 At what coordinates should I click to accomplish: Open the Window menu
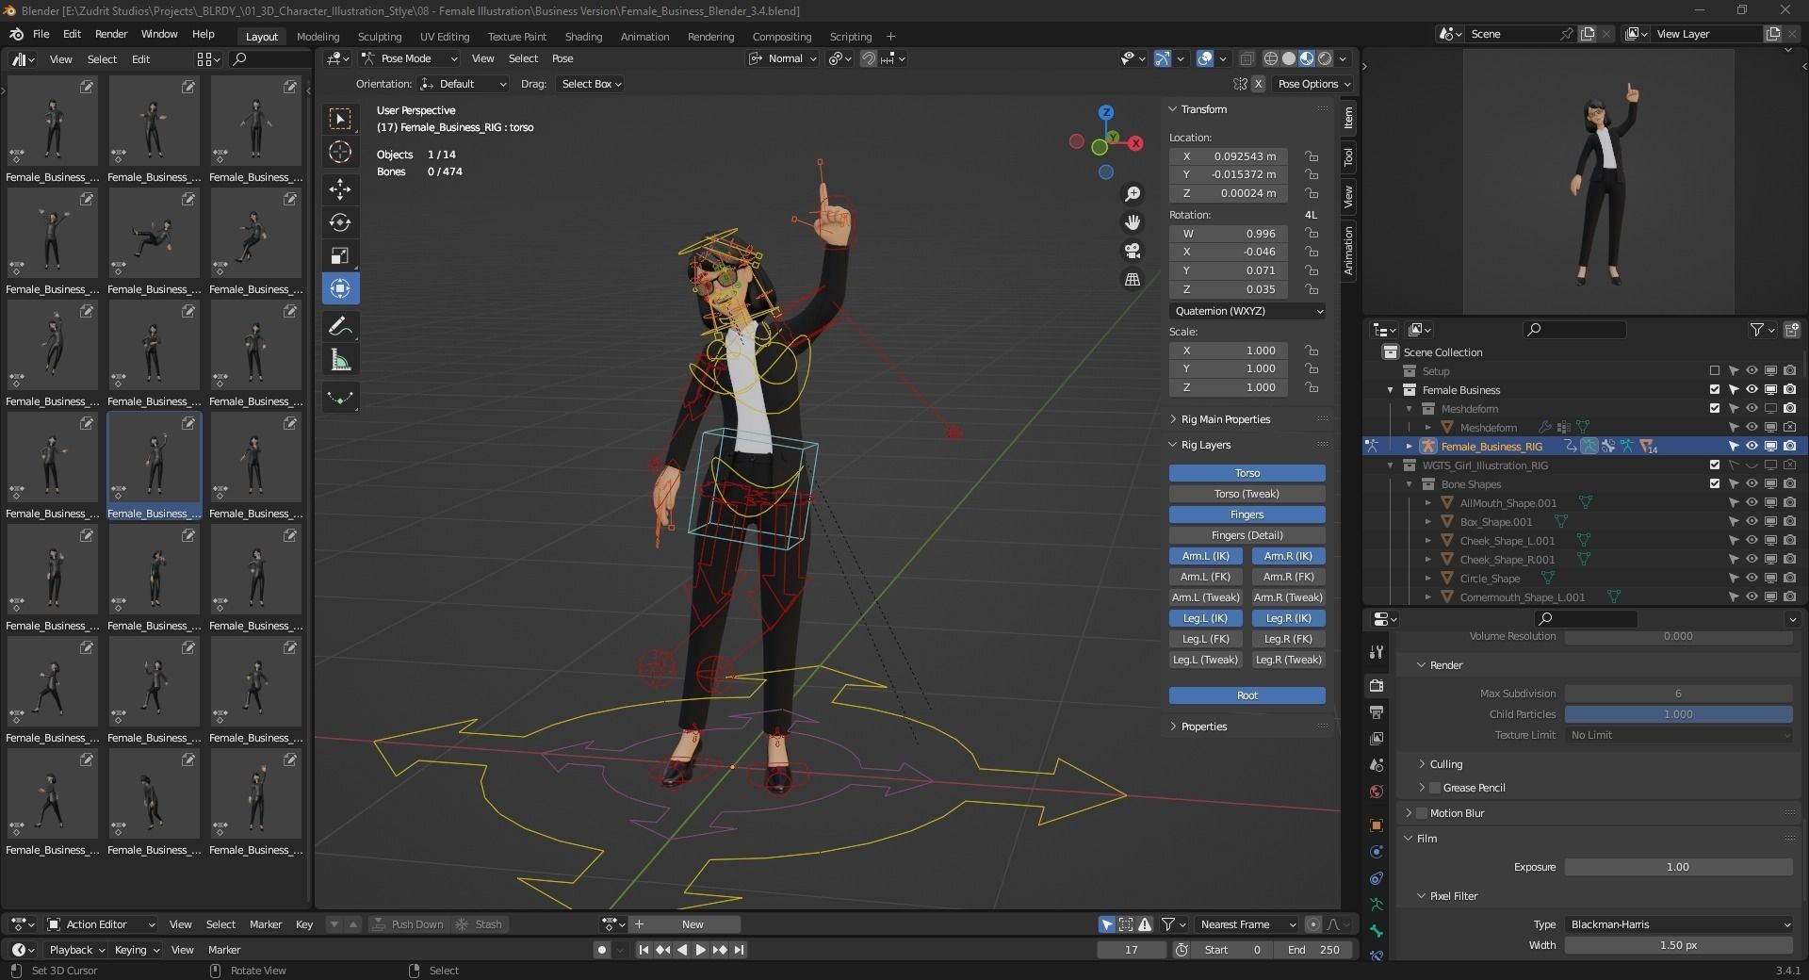pyautogui.click(x=159, y=34)
